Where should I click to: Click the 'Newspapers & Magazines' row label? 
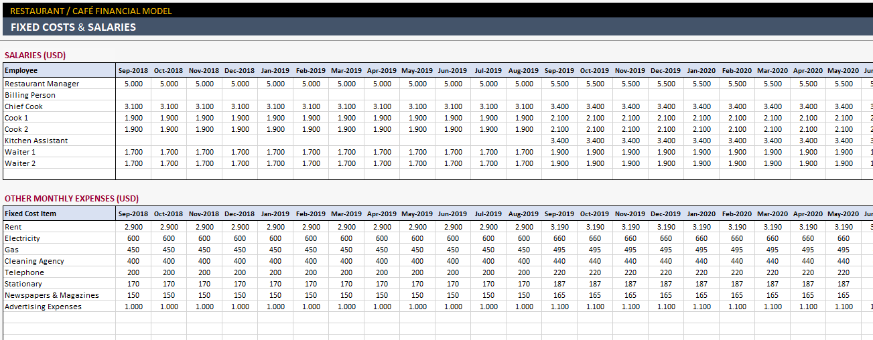pos(52,295)
